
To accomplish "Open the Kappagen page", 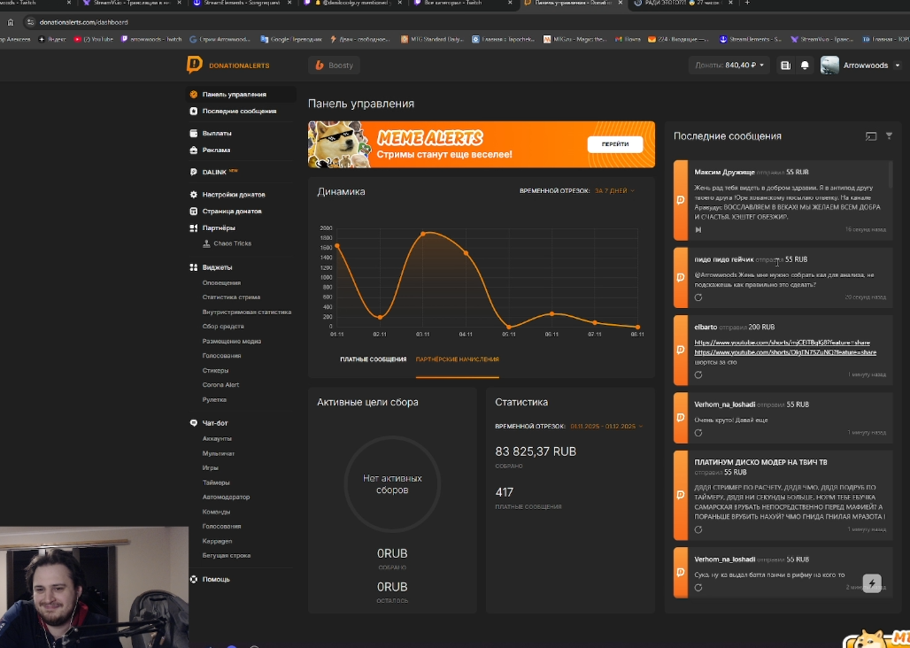I will pos(217,541).
